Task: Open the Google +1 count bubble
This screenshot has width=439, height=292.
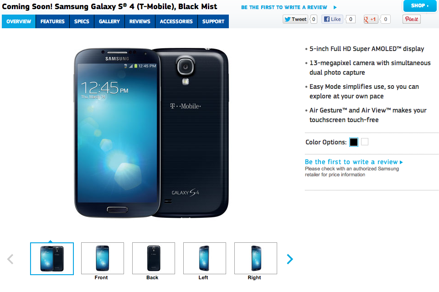Action: click(386, 19)
